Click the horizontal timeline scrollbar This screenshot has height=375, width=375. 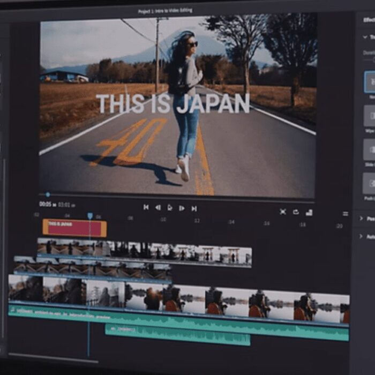(54, 357)
